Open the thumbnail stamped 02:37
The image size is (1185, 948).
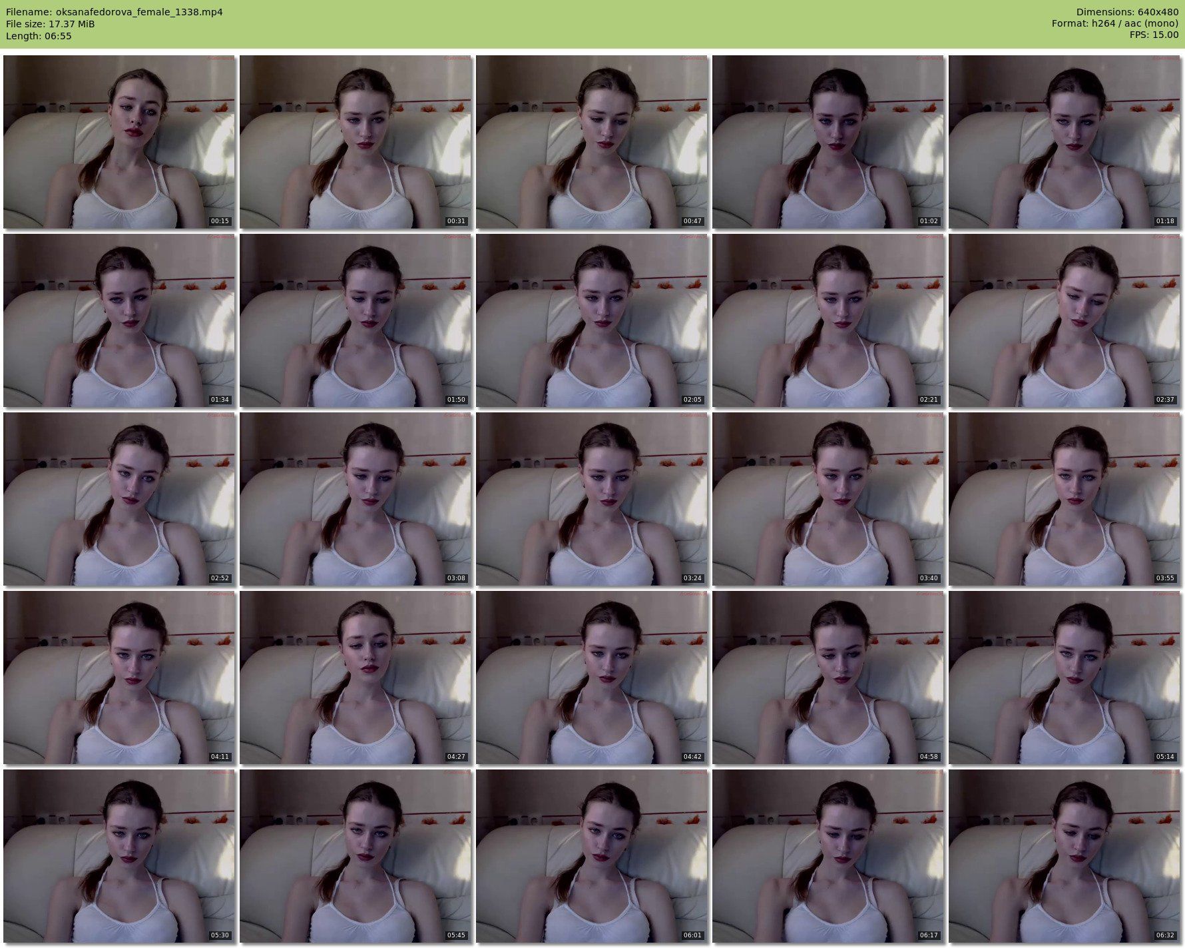(x=1065, y=320)
